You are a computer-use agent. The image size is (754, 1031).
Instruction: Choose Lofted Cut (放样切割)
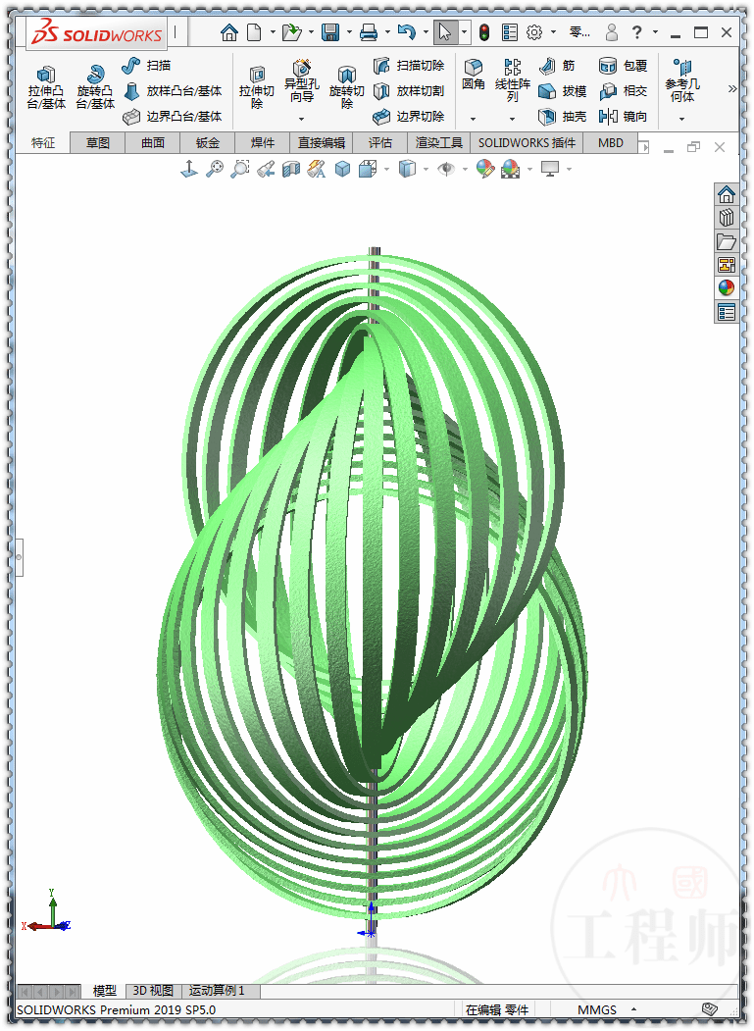click(409, 90)
